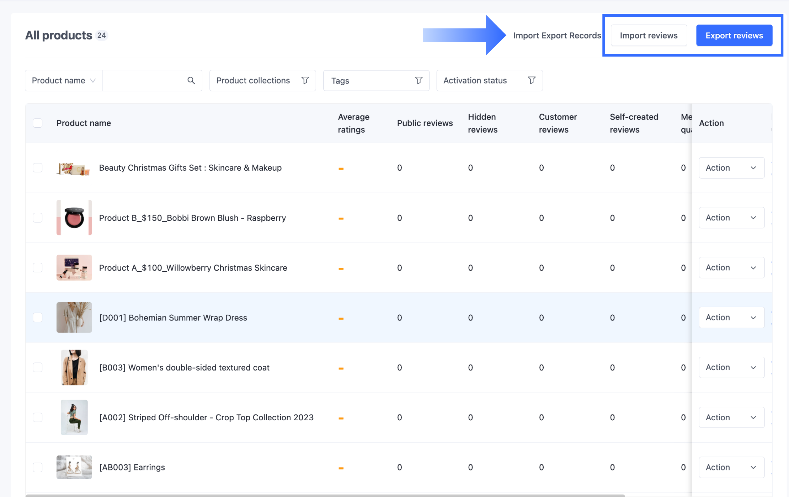This screenshot has width=789, height=497.
Task: Click the horizontal scrollbar below the table
Action: coord(324,495)
